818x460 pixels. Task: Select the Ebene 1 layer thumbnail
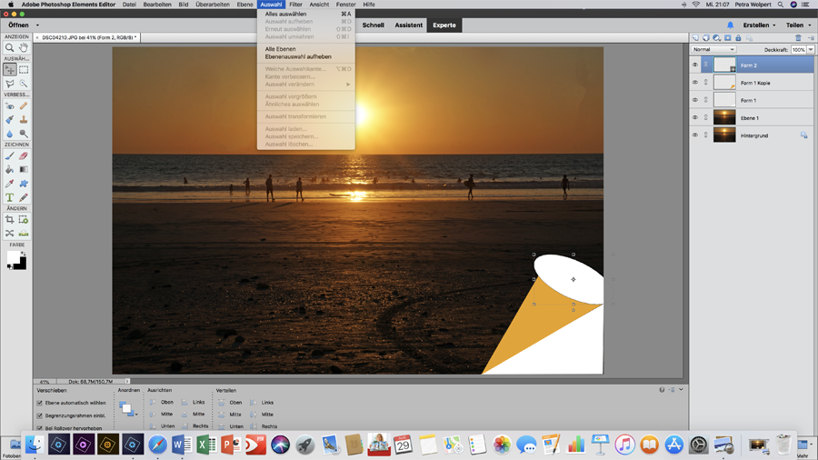[724, 117]
